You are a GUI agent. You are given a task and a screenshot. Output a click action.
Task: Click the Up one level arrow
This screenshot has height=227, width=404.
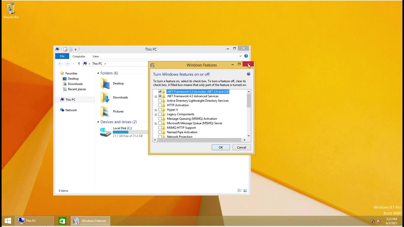pyautogui.click(x=79, y=64)
